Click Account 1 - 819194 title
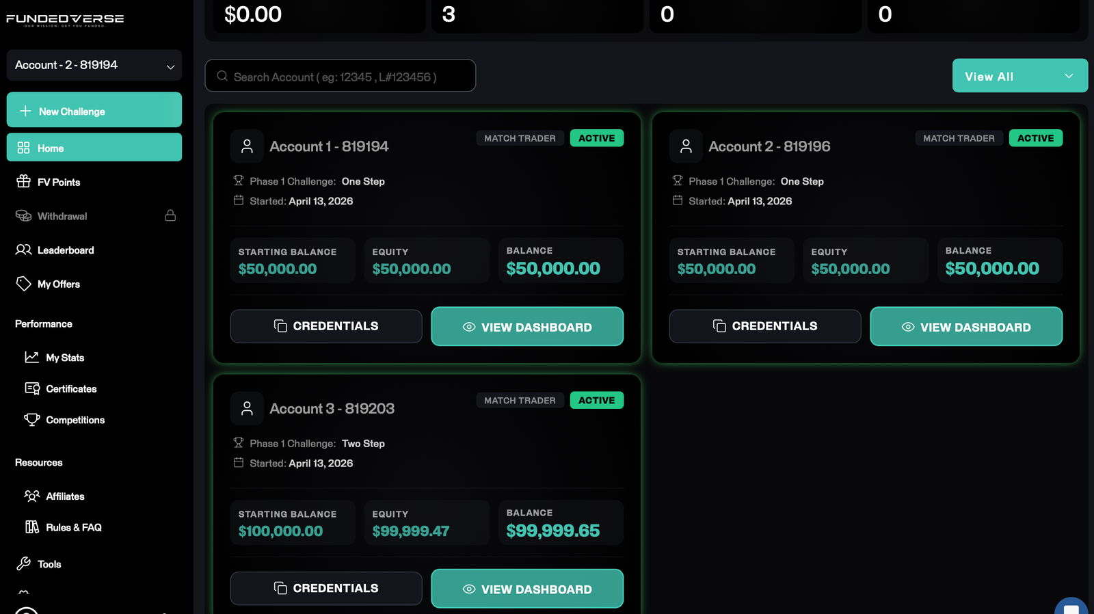This screenshot has height=614, width=1094. pyautogui.click(x=329, y=146)
